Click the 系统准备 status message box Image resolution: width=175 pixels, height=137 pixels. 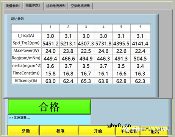point(49,120)
